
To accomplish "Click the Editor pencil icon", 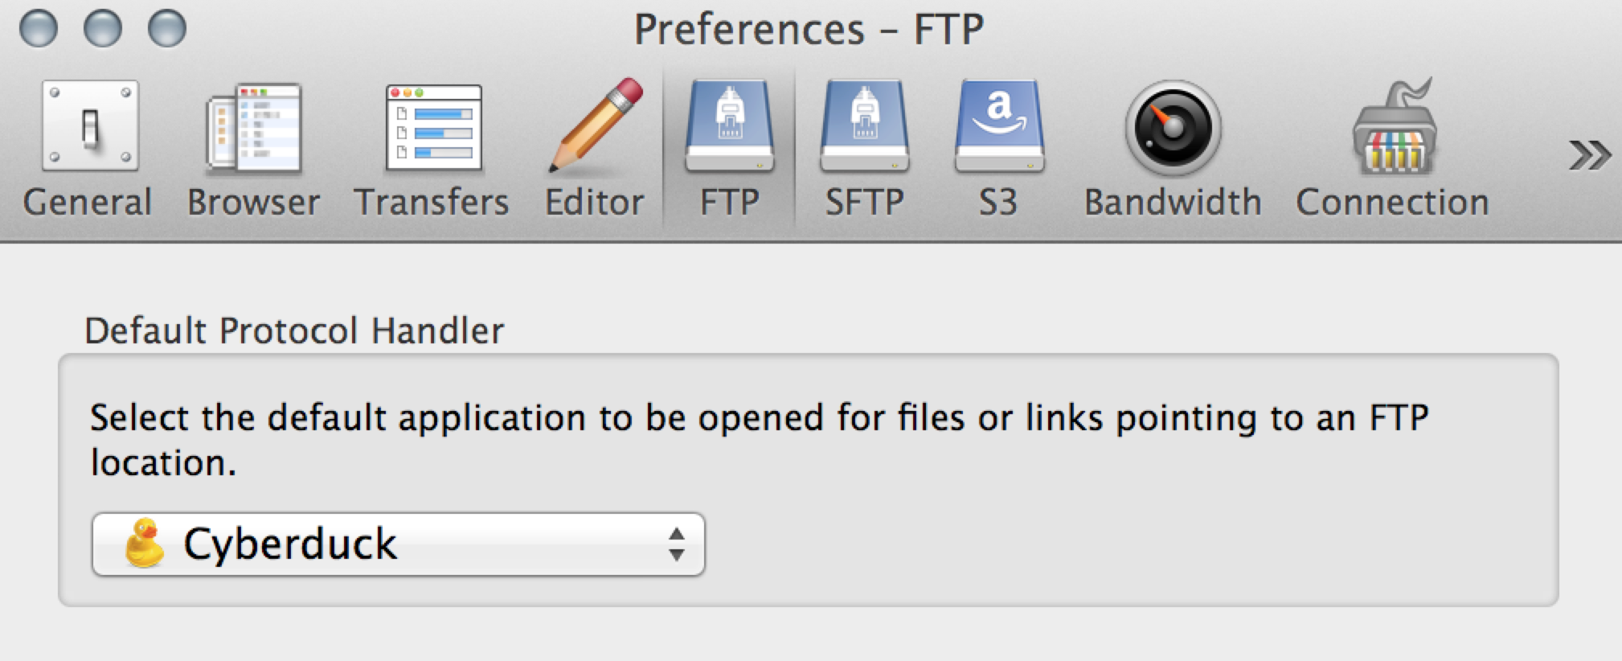I will coord(596,126).
